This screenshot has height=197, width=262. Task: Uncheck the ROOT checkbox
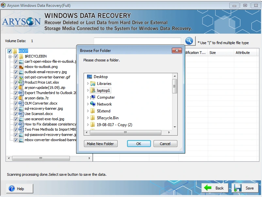point(10,51)
